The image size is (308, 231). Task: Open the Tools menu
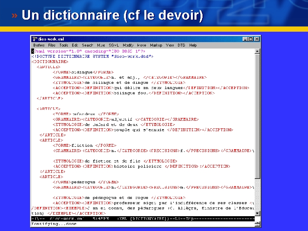point(64,45)
